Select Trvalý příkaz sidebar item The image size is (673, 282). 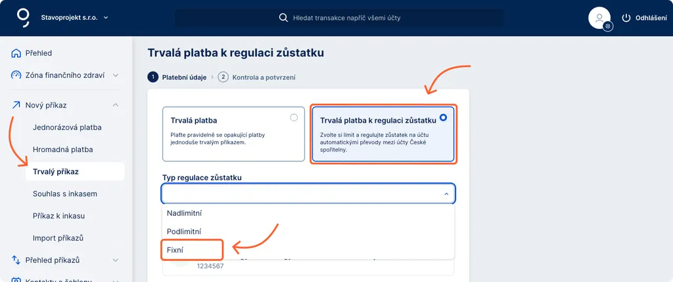pos(75,171)
